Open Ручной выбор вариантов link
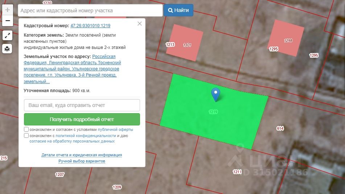The width and height of the screenshot is (345, 194). pyautogui.click(x=82, y=161)
